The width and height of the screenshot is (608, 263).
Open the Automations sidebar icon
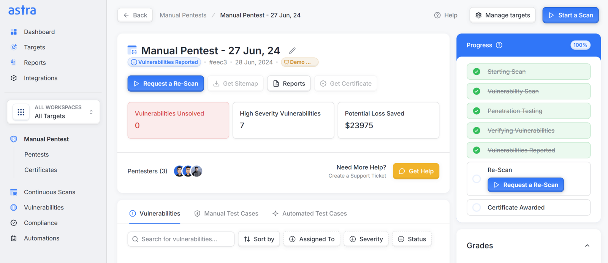point(14,238)
